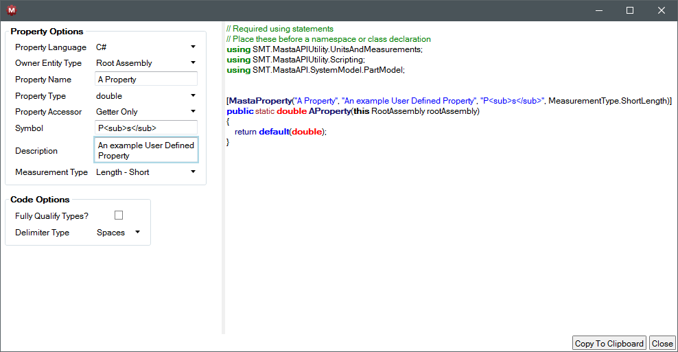Click the Copy To Clipboard button
The image size is (678, 352).
(609, 343)
